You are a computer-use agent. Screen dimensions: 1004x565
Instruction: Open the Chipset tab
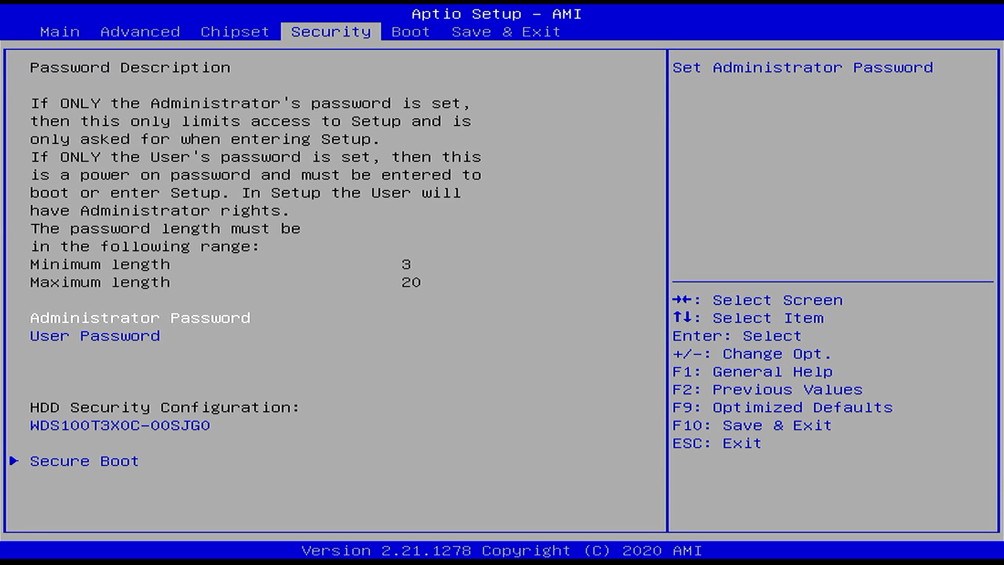click(235, 32)
